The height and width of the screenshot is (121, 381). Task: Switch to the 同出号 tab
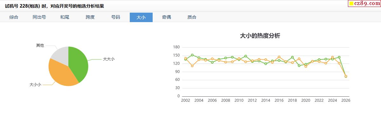pos(39,17)
